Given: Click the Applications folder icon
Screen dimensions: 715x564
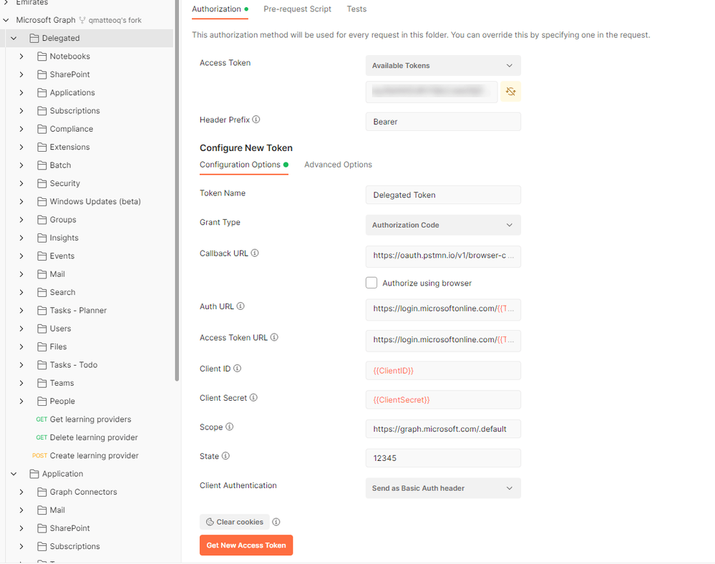Looking at the screenshot, I should click(42, 92).
